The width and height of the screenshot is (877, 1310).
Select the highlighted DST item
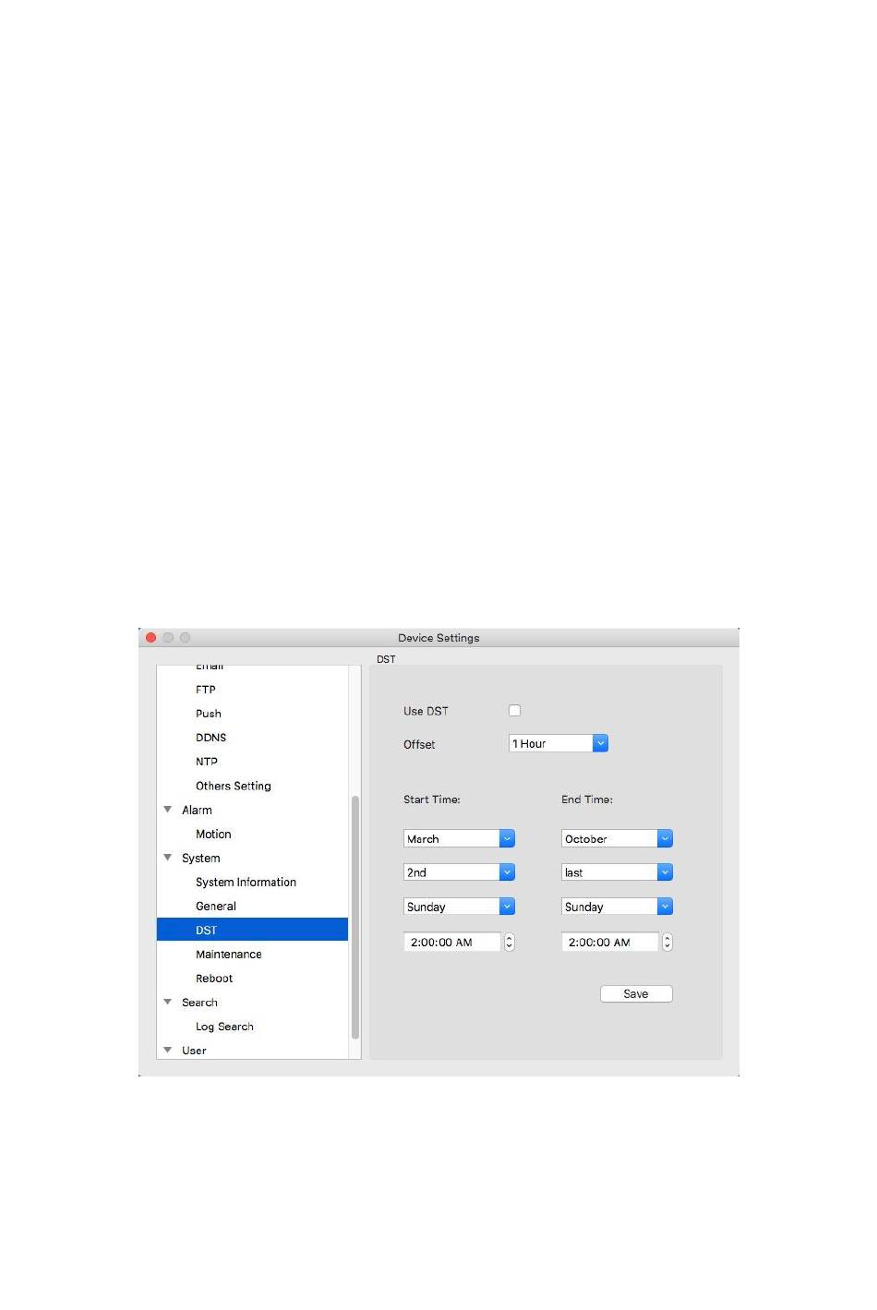[x=252, y=930]
